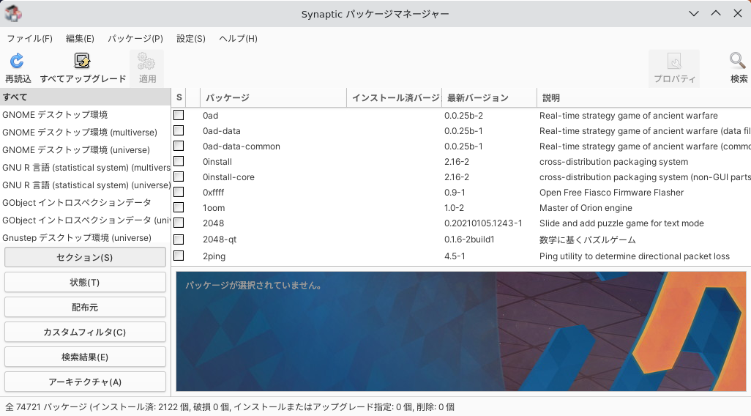Toggle the status checkbox for 0install-core

179,177
